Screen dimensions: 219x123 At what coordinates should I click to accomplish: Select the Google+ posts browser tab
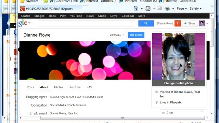coord(51,9)
